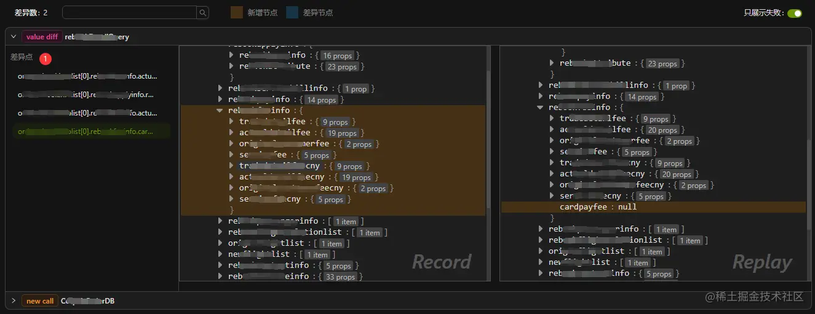The height and width of the screenshot is (314, 815).
Task: Collapse the expanded info node in Replay
Action: coord(541,108)
